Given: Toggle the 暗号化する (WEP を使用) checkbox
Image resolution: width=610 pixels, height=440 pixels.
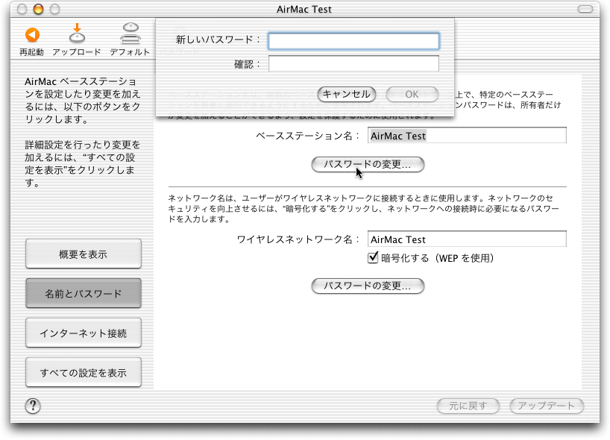Looking at the screenshot, I should (374, 258).
